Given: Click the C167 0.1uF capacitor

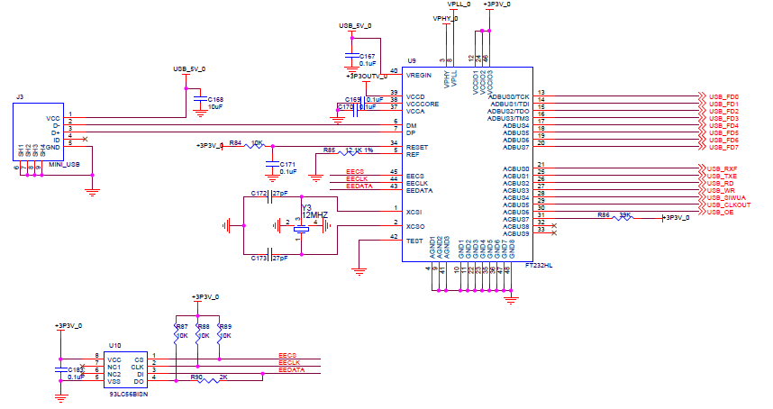Looking at the screenshot, I should click(351, 56).
